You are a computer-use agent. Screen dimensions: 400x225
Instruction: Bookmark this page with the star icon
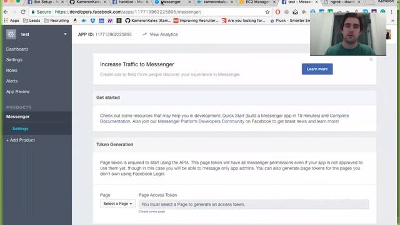[x=267, y=12]
